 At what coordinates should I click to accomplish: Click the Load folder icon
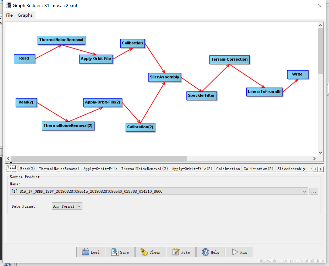(85, 252)
